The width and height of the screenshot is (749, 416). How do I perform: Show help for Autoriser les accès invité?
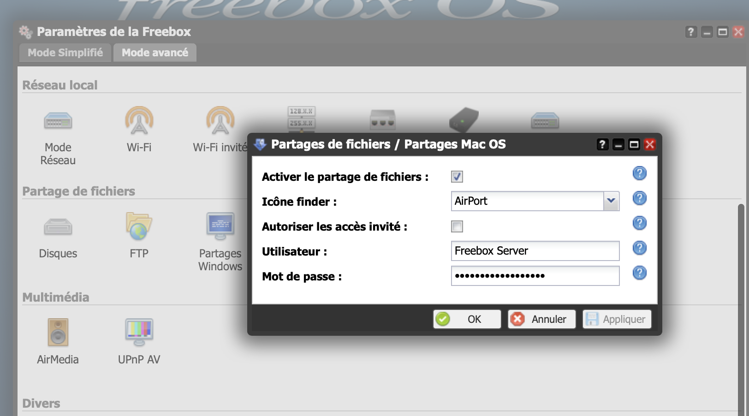tap(640, 223)
